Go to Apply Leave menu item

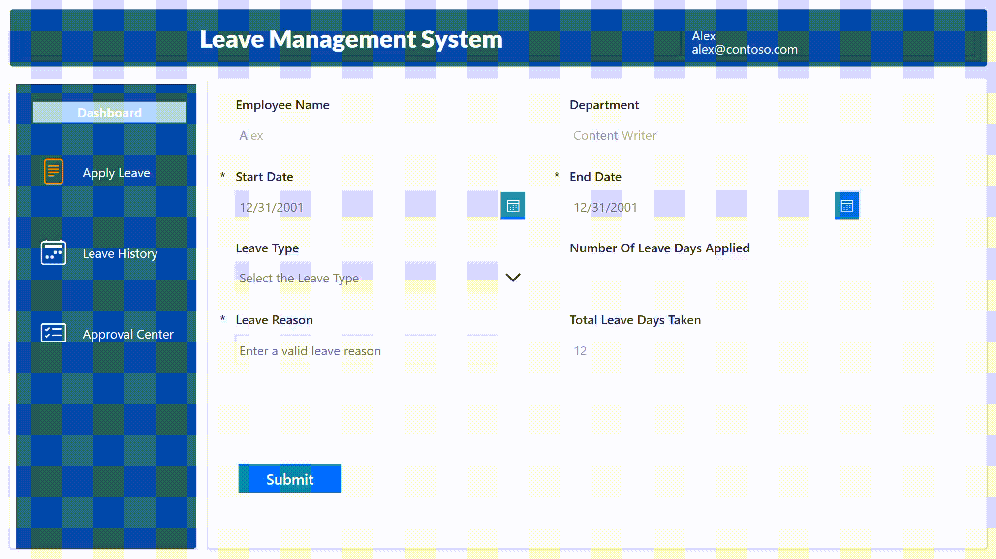pos(116,173)
